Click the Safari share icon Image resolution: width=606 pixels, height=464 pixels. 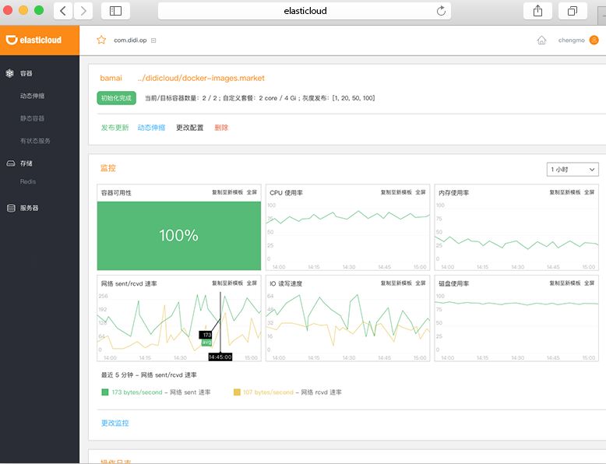(537, 11)
